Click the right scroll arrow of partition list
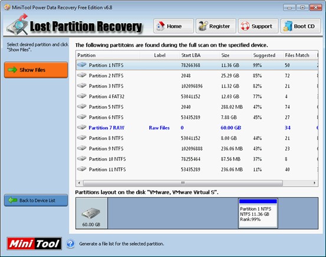Viewport: 326px width, 257px height. [315, 183]
